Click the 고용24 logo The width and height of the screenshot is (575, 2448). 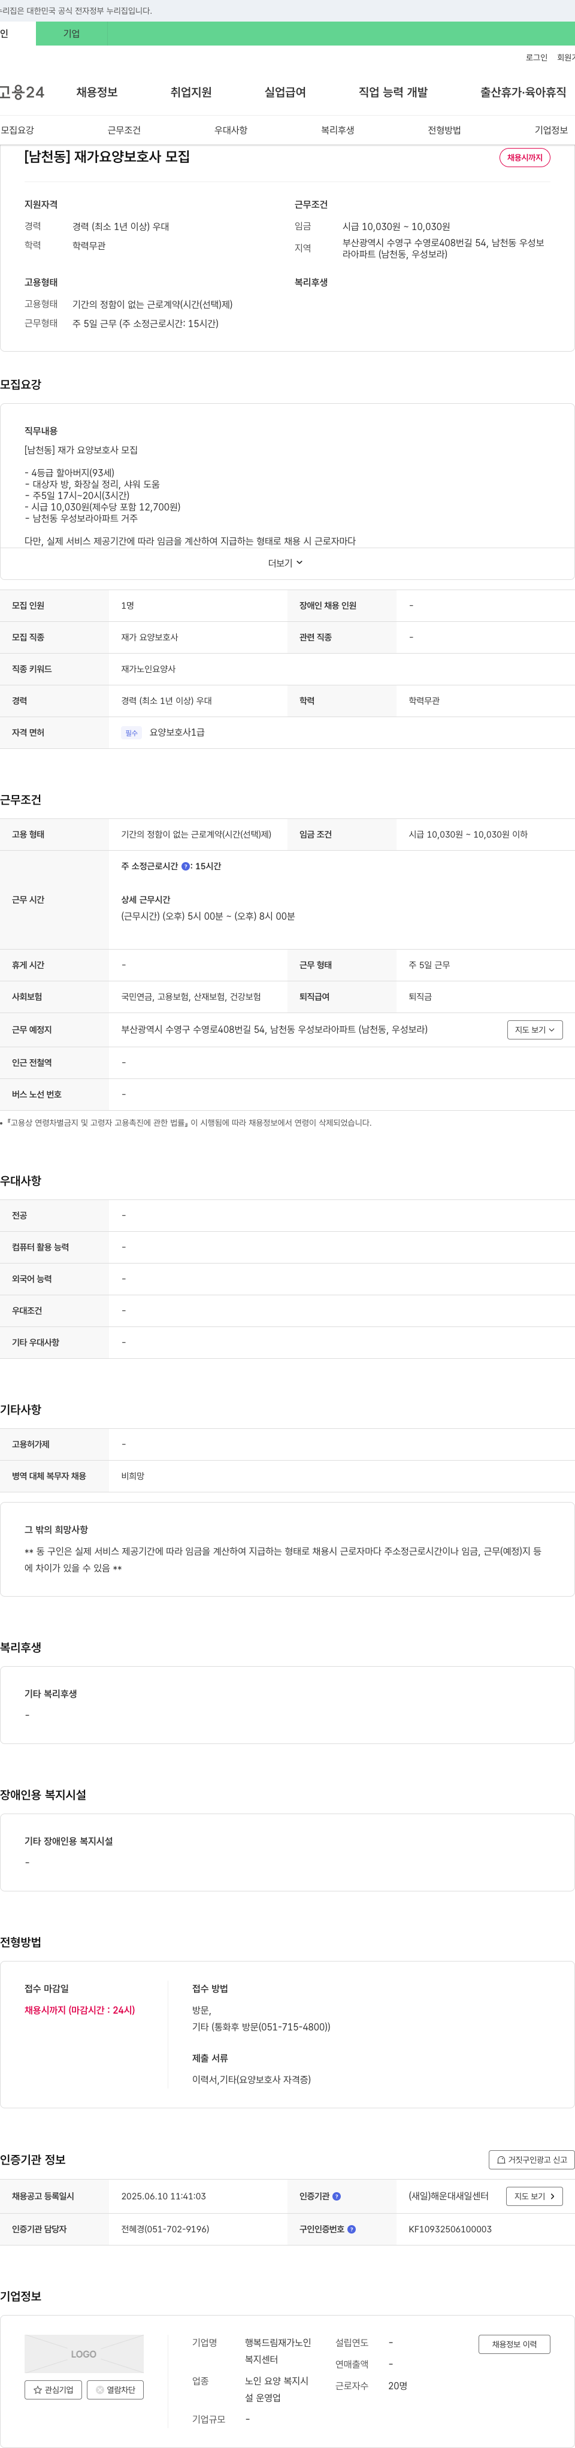coord(22,92)
